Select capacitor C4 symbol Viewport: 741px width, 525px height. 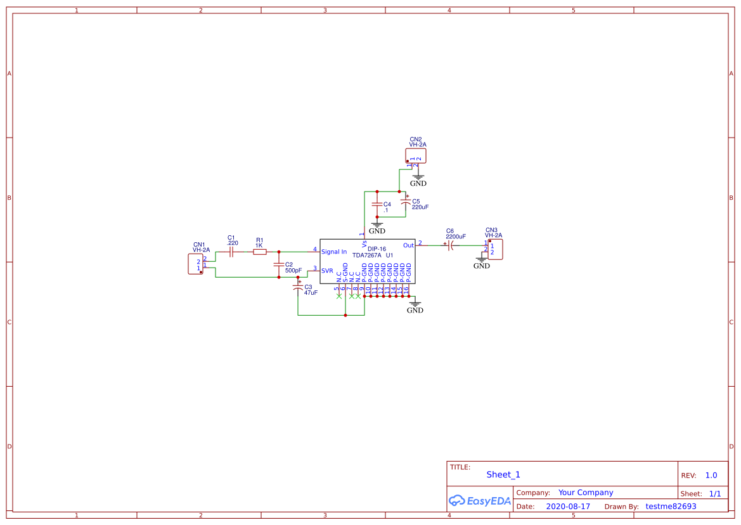(377, 204)
